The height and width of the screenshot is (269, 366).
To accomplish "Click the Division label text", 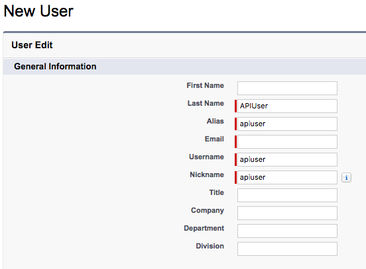I will pos(210,246).
